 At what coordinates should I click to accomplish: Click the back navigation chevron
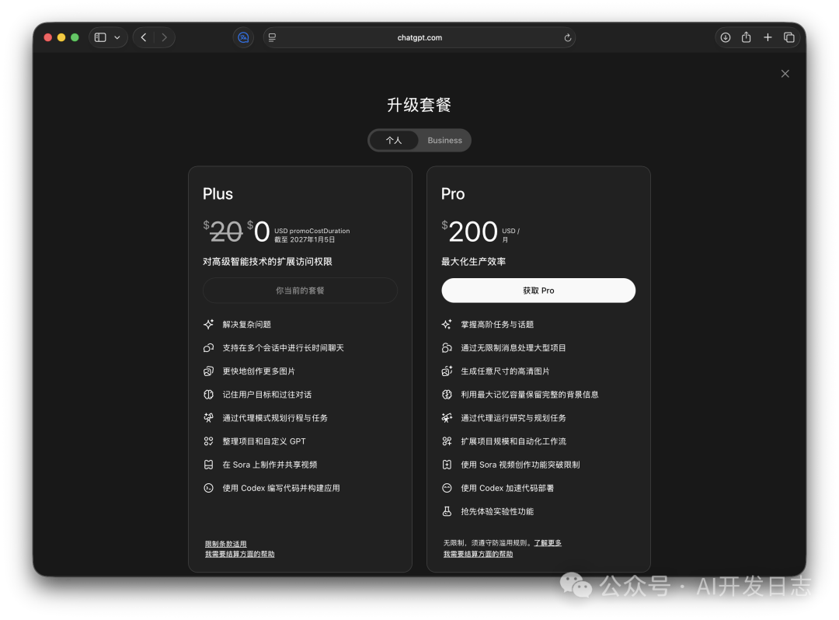pos(143,37)
